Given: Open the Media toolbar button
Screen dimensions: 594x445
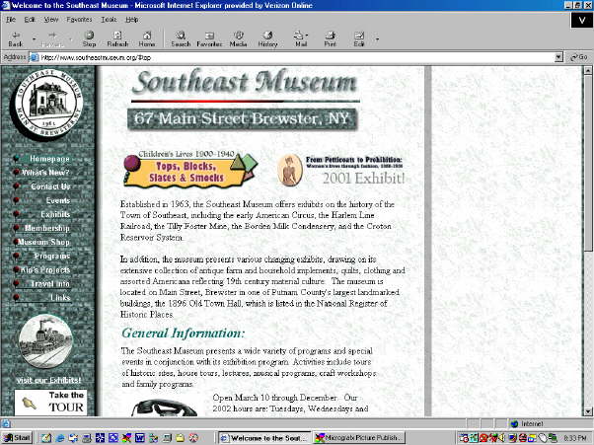Looking at the screenshot, I should 238,39.
